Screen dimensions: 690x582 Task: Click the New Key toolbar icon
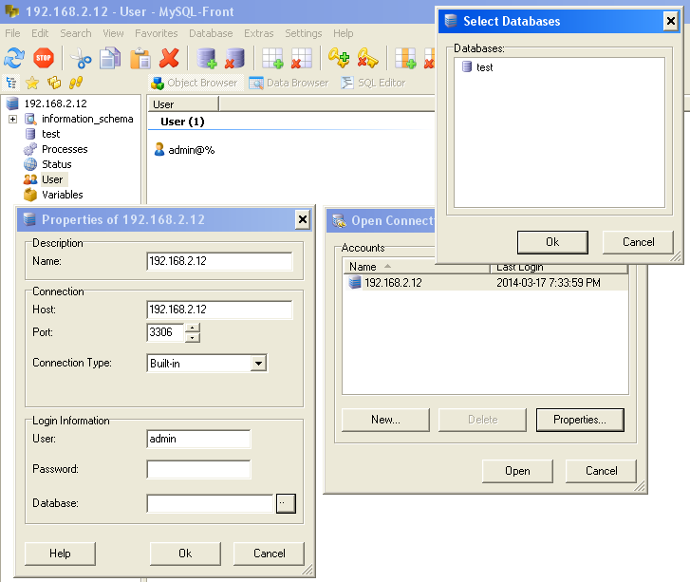pyautogui.click(x=339, y=58)
